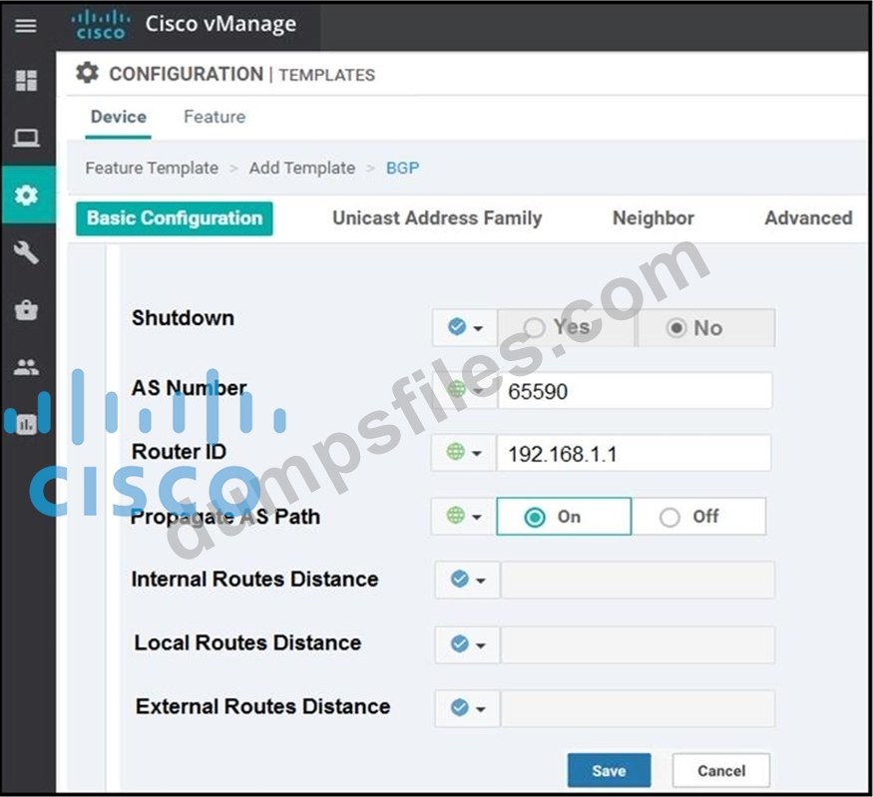This screenshot has height=797, width=873.
Task: Click the Save button
Action: [609, 770]
